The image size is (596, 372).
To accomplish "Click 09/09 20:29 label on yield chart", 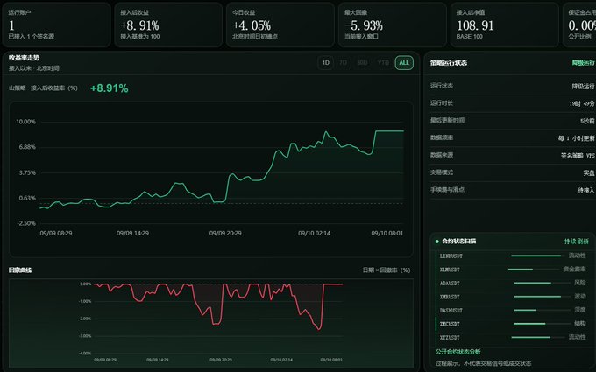I will [x=225, y=233].
